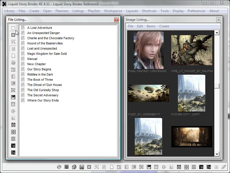Screen dimensions: 230x173
Task: Open the Create menu in Image Listing
Action: pos(164,26)
